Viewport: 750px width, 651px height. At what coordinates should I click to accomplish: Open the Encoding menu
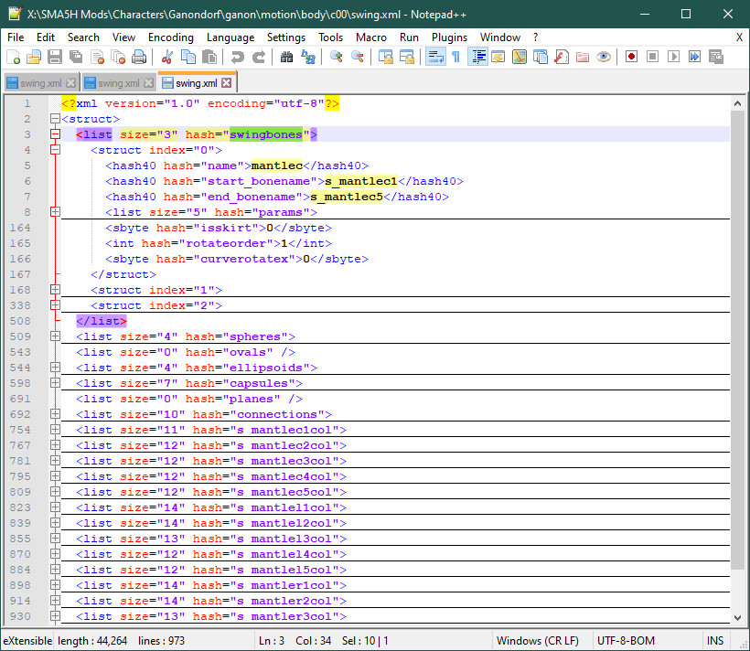[x=170, y=37]
